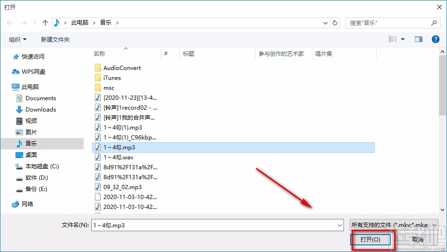Open 快速访问 in the sidebar

pos(33,57)
